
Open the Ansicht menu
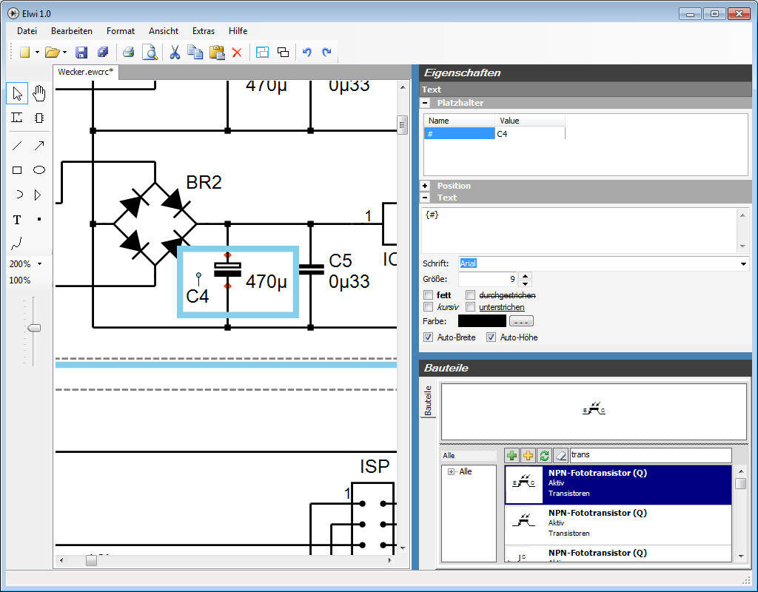[x=164, y=31]
